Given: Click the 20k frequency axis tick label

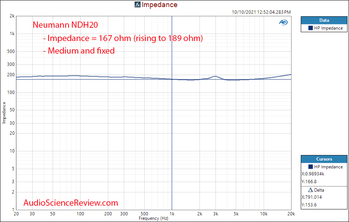Looking at the screenshot, I should (x=291, y=214).
